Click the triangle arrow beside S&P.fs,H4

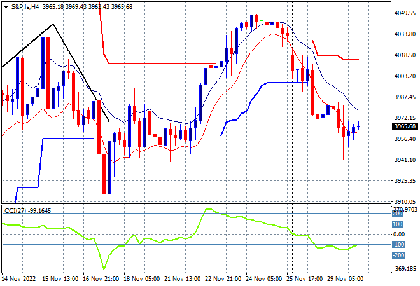click(x=6, y=7)
